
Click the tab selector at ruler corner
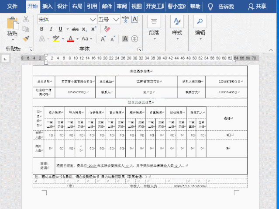(6, 58)
